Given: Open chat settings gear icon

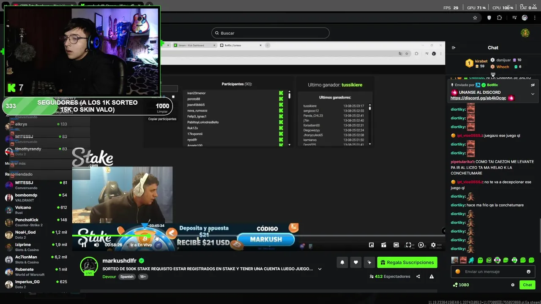Looking at the screenshot, I should click(513, 285).
